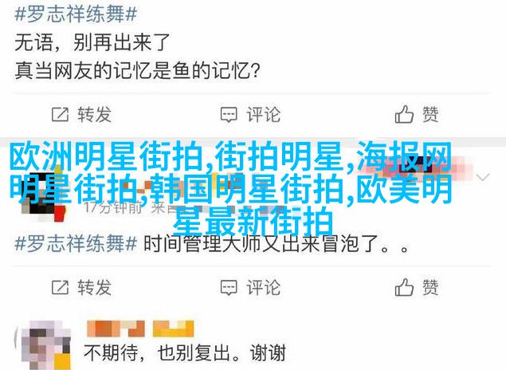Image resolution: width=506 pixels, height=370 pixels.
Task: Tap the repost (转发) icon under first post
Action: tap(60, 115)
